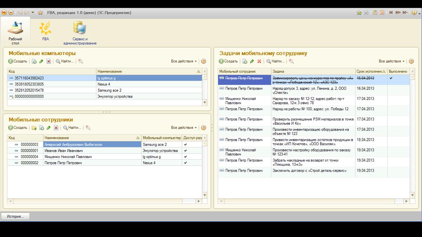Toggle access checkmark for Петров Петр Петрович
Image resolution: width=422 pixels, height=237 pixels.
185,163
